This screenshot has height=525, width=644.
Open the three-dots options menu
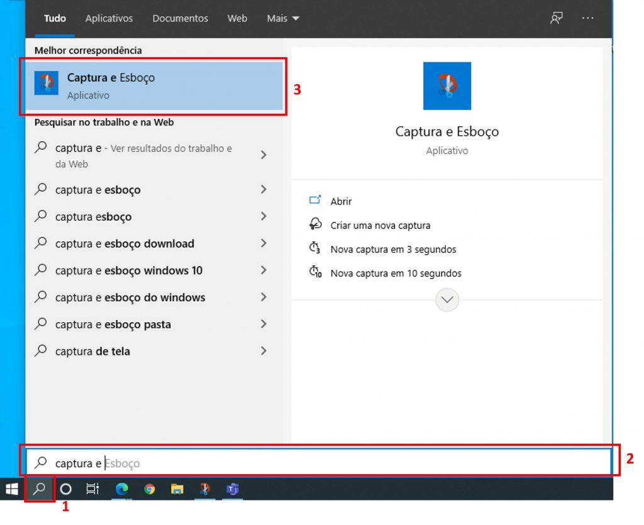click(x=588, y=18)
